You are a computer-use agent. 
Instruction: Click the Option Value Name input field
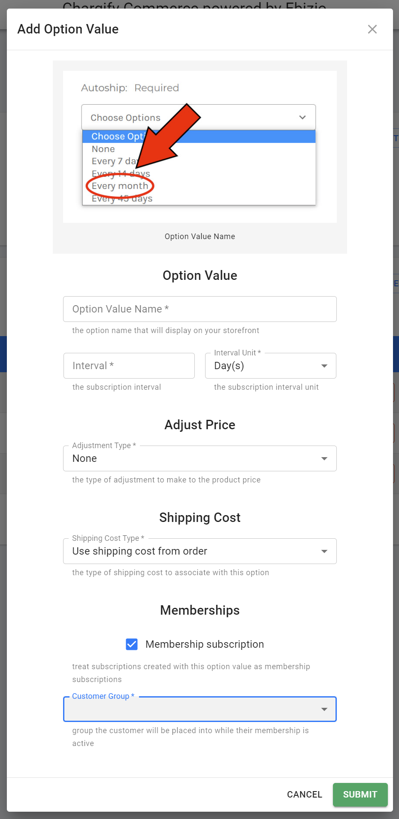click(x=199, y=309)
